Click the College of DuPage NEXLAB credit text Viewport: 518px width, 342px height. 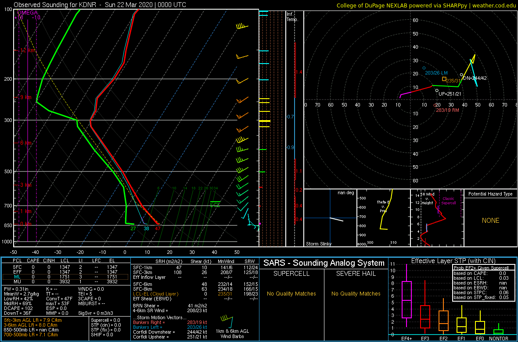[426, 5]
